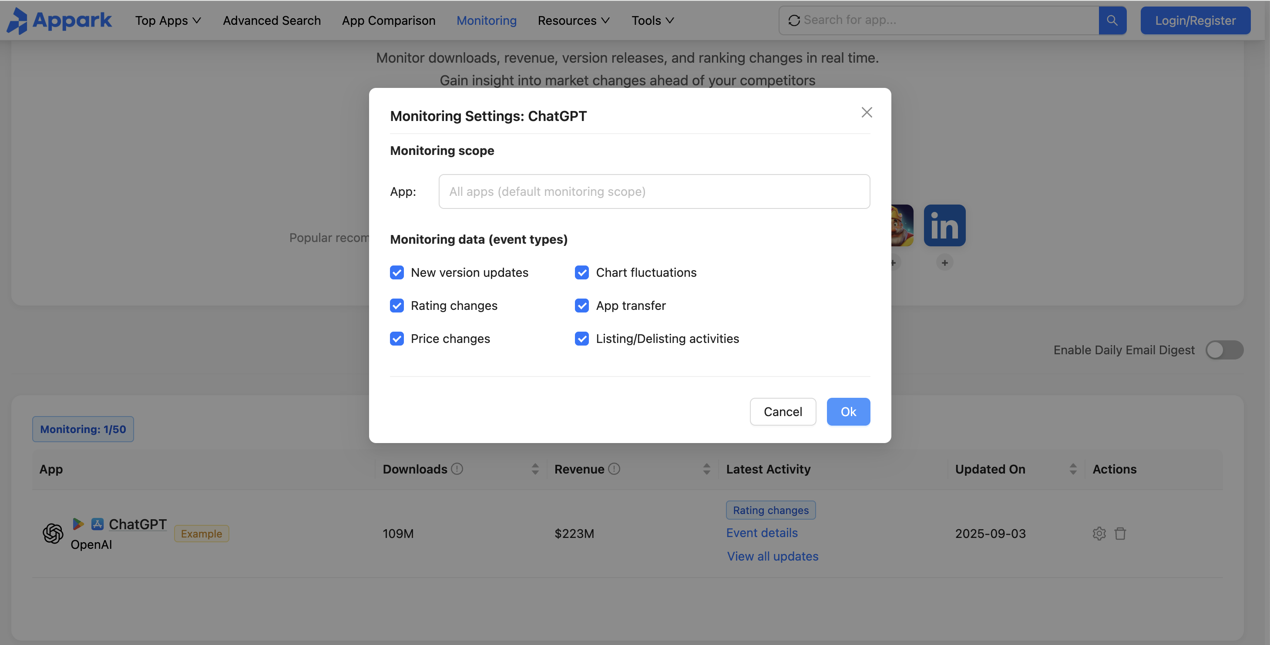
Task: Close the Monitoring Settings dialog
Action: (x=866, y=112)
